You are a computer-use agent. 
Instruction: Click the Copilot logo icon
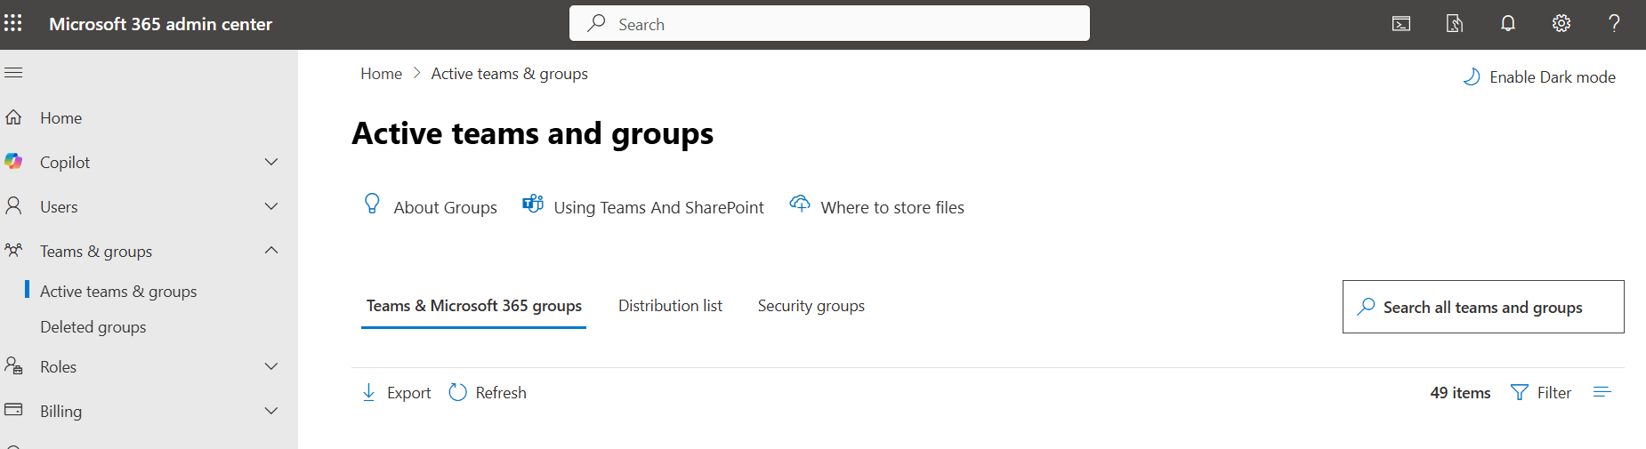pos(13,162)
